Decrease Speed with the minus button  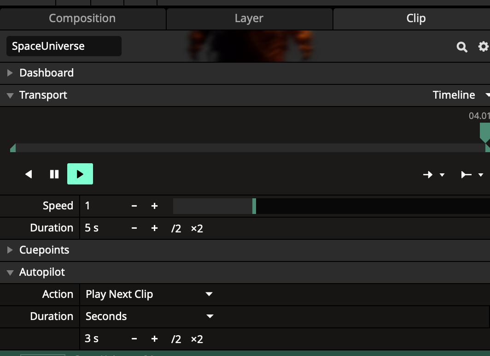pos(134,206)
